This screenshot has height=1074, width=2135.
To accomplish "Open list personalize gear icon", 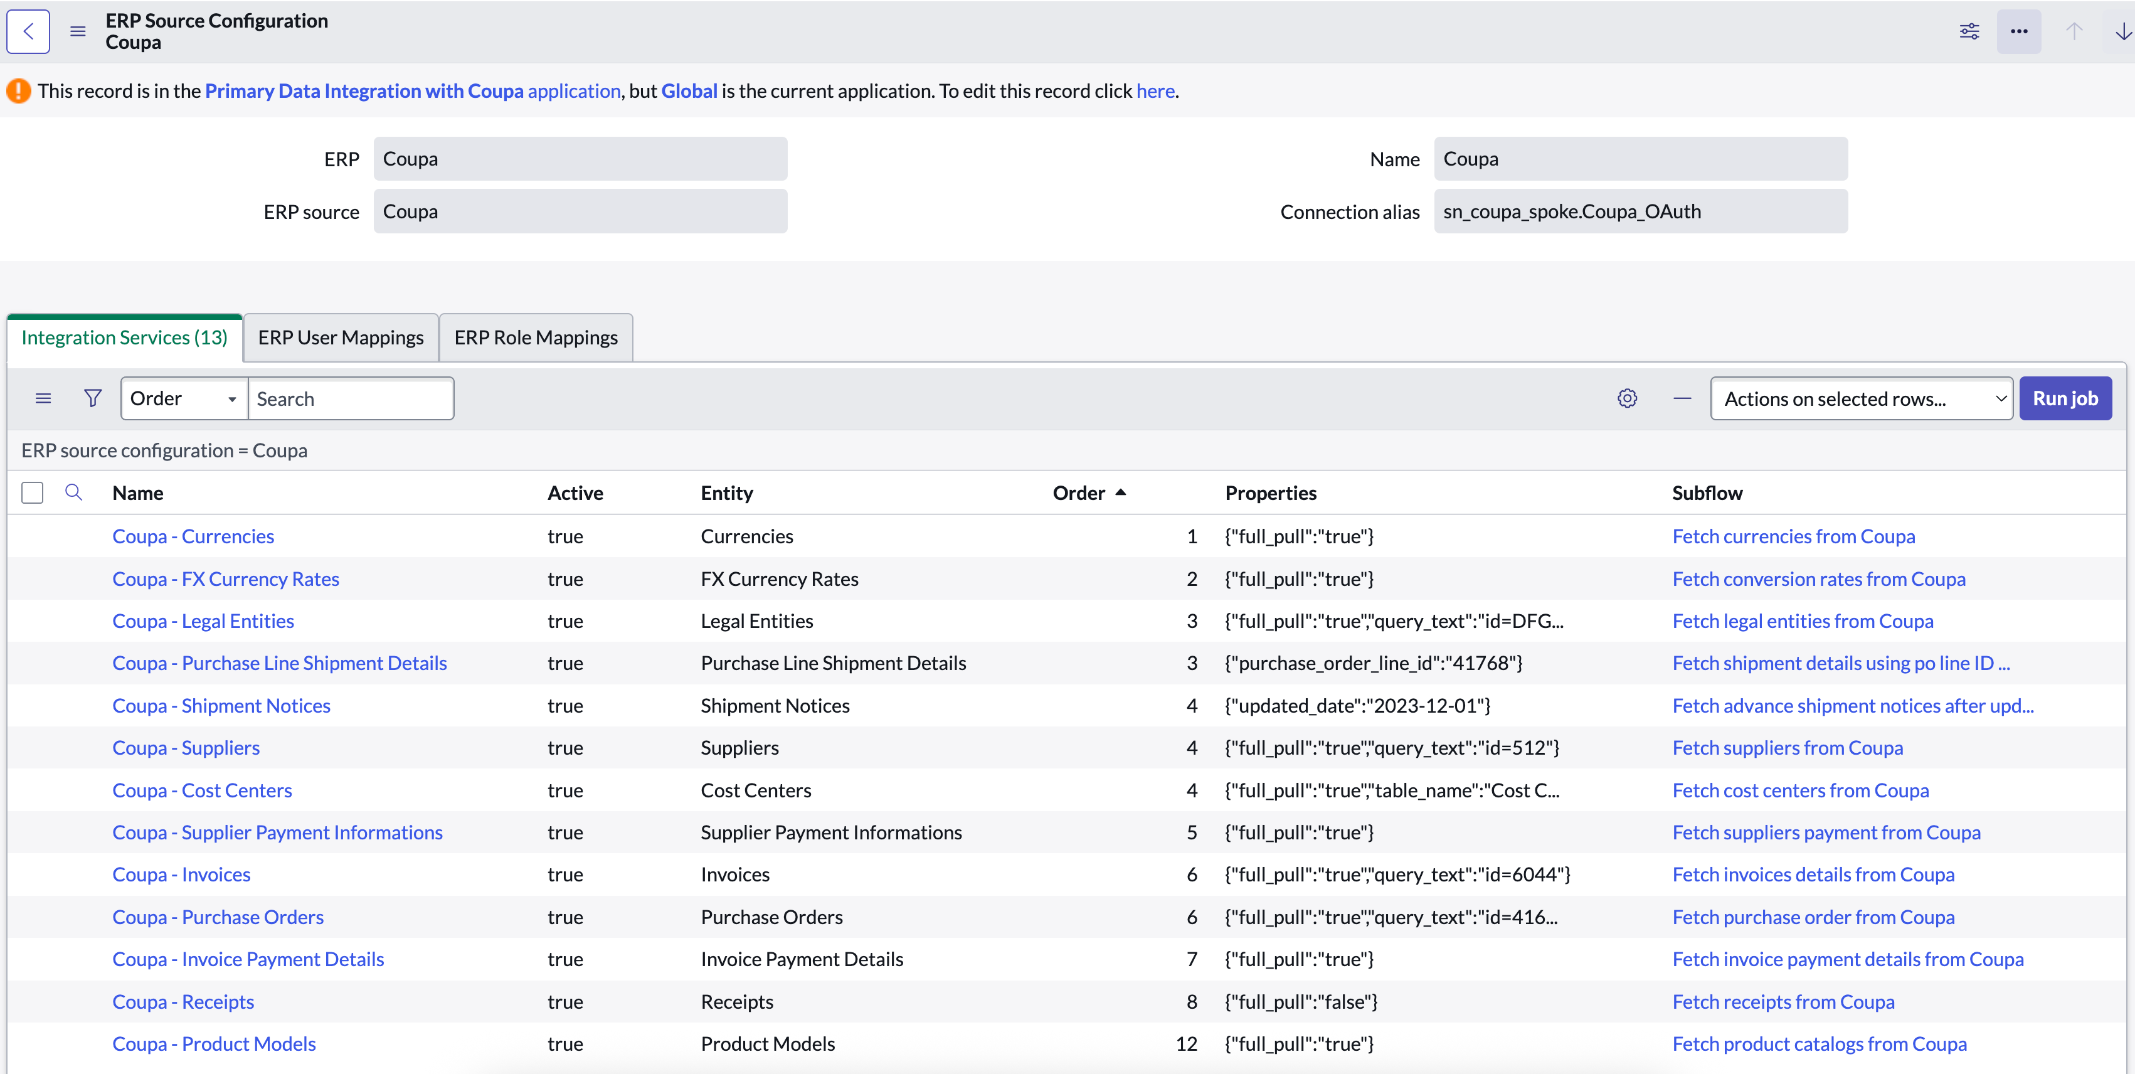I will [1627, 398].
